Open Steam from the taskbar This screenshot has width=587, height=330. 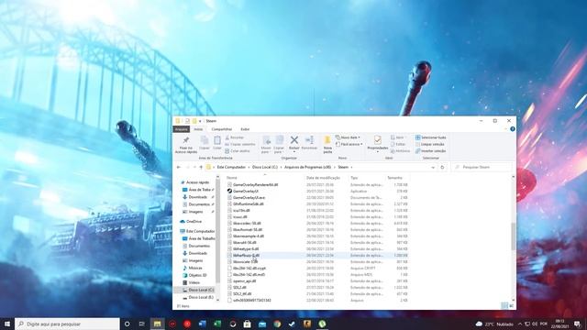[x=292, y=324]
